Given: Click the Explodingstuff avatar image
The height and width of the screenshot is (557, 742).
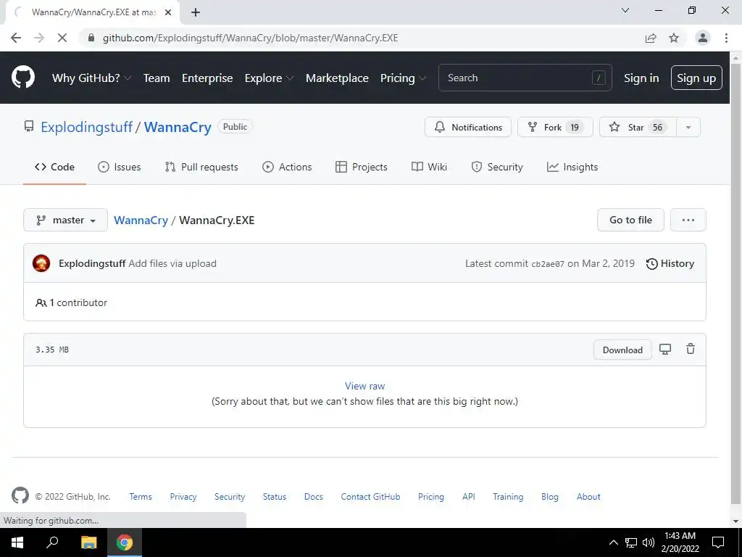Looking at the screenshot, I should (41, 263).
